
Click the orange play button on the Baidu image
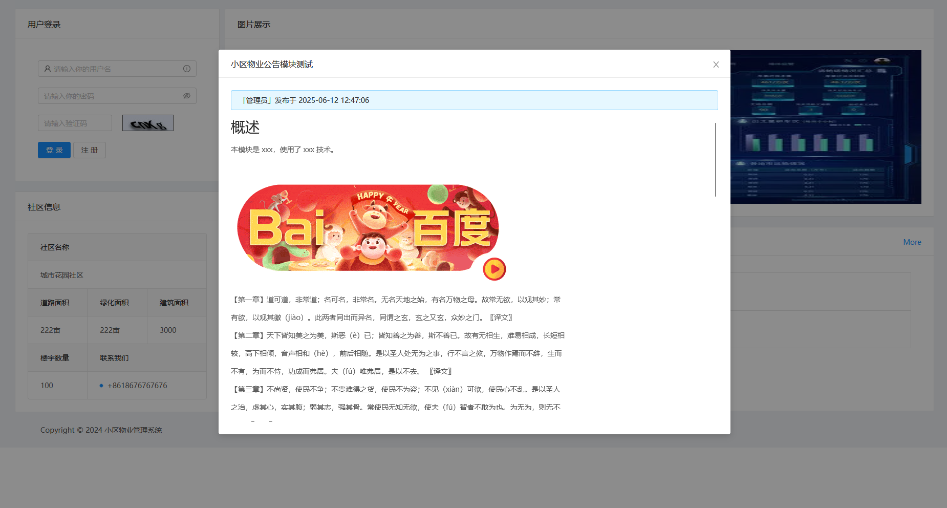tap(494, 269)
